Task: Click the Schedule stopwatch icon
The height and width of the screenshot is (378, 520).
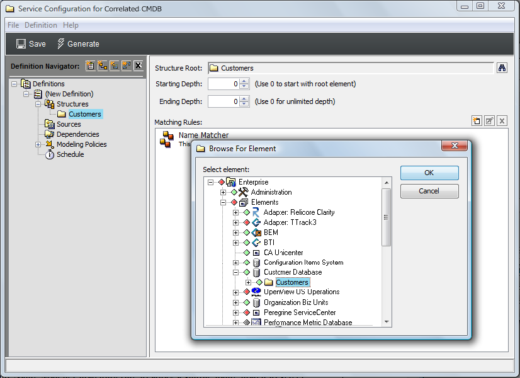Action: (49, 154)
